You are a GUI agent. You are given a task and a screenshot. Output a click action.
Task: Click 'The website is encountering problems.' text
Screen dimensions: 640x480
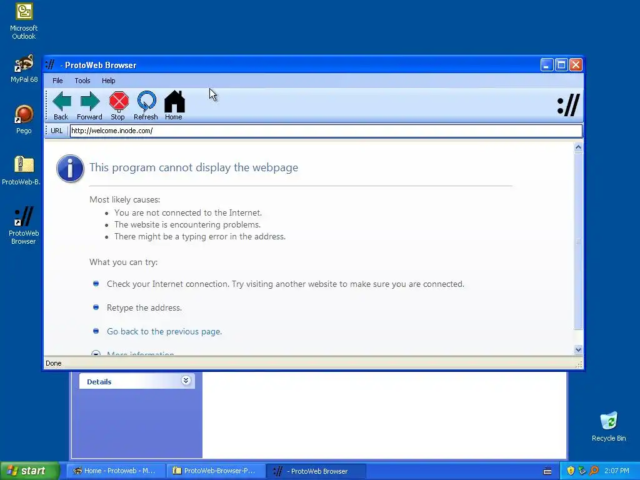(187, 225)
